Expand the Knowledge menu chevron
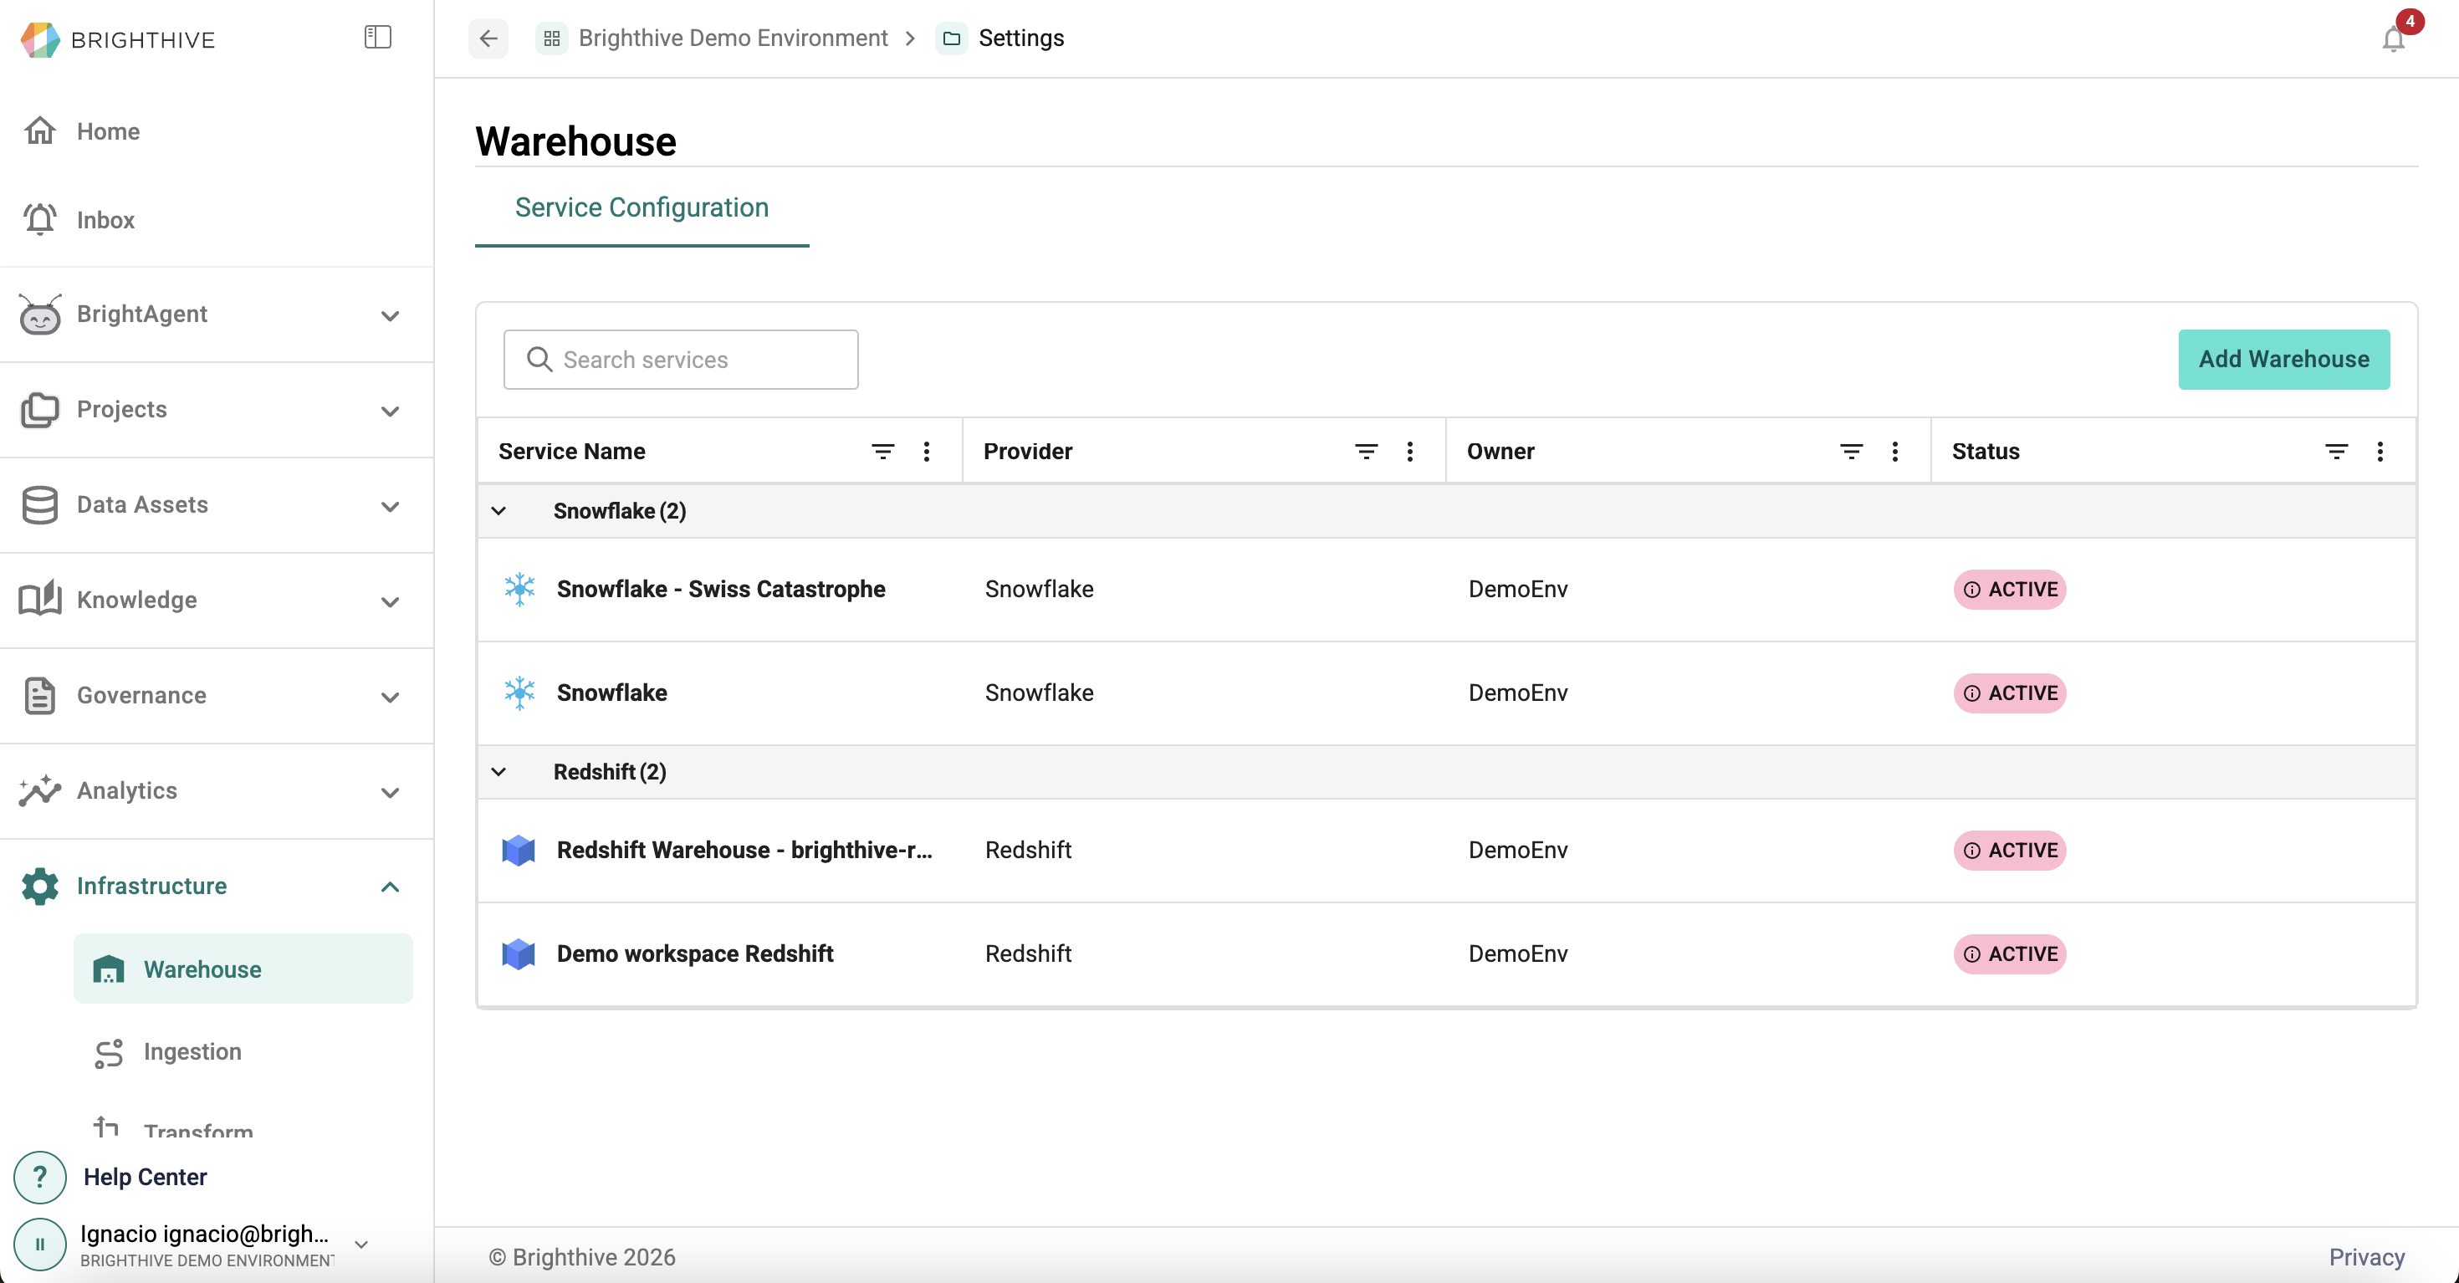Image resolution: width=2459 pixels, height=1283 pixels. [x=390, y=601]
